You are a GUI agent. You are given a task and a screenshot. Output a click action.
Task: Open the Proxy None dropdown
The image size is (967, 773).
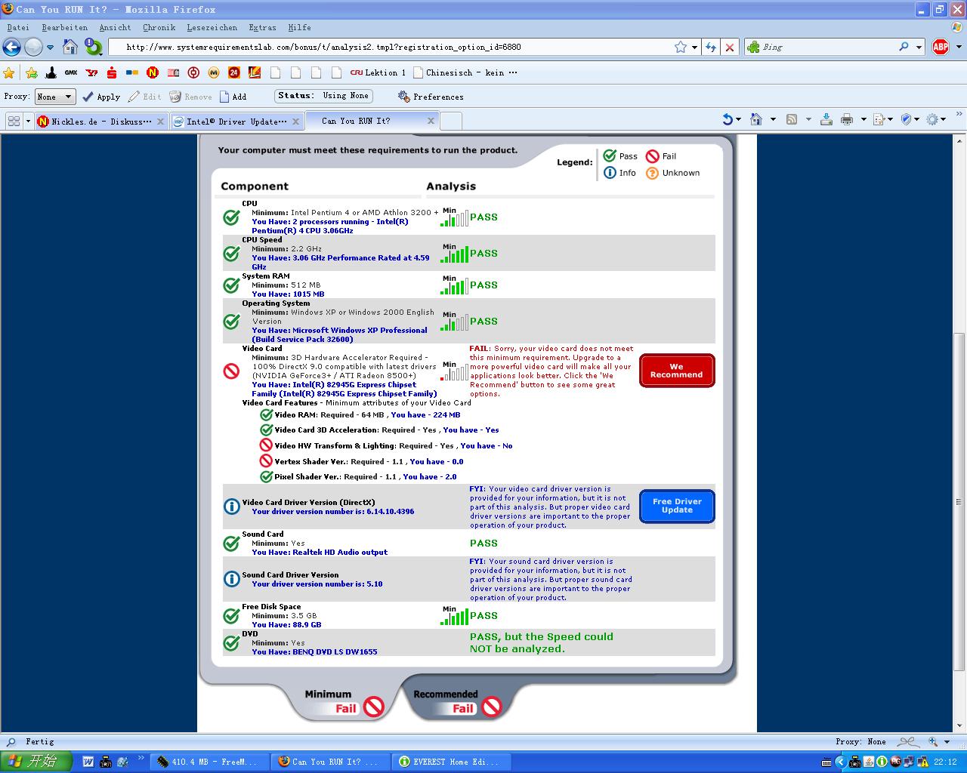[55, 97]
